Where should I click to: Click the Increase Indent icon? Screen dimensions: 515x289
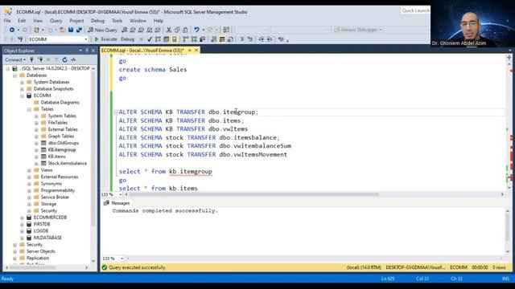[270, 39]
